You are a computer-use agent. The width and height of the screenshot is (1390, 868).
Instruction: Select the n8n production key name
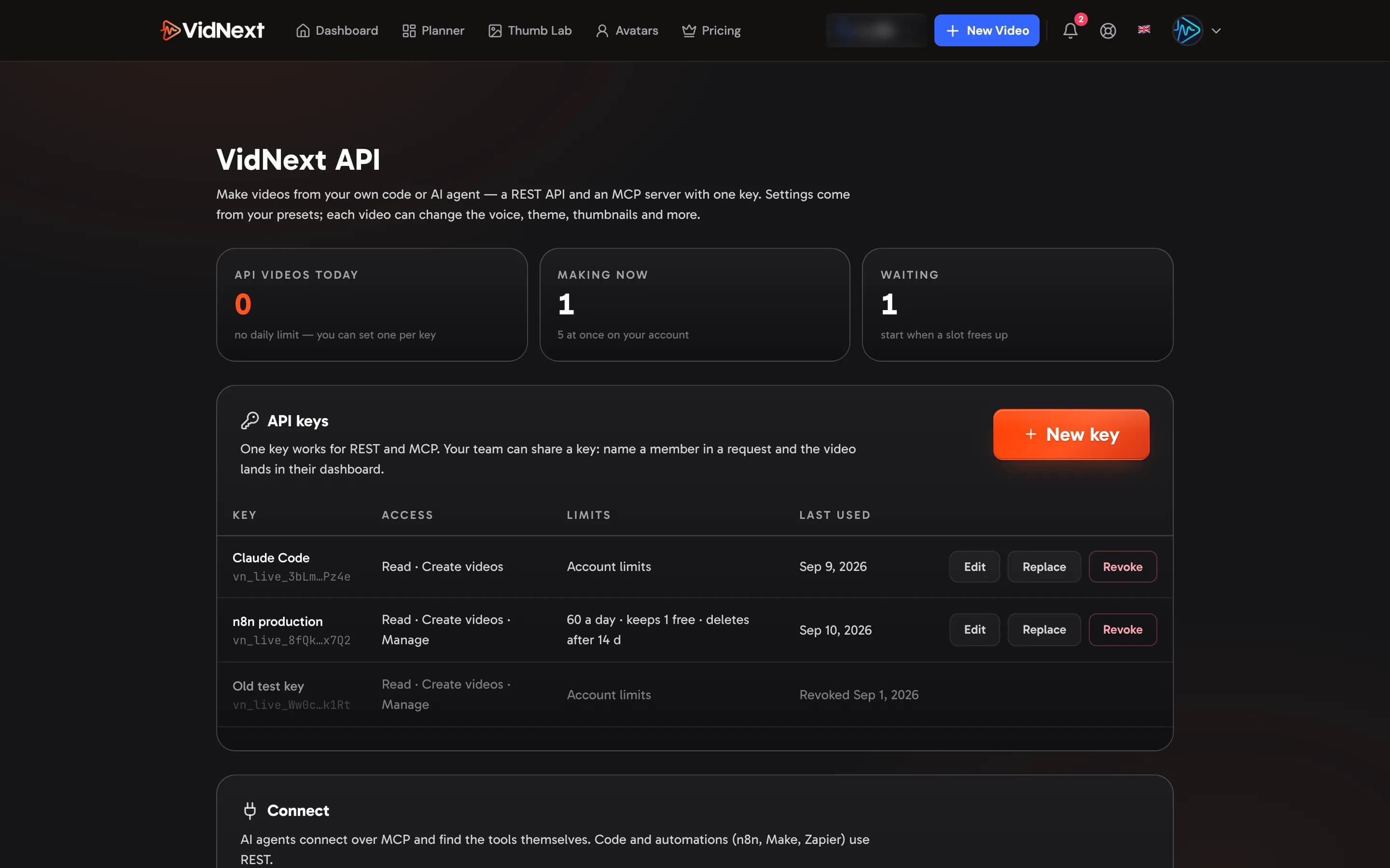point(278,621)
